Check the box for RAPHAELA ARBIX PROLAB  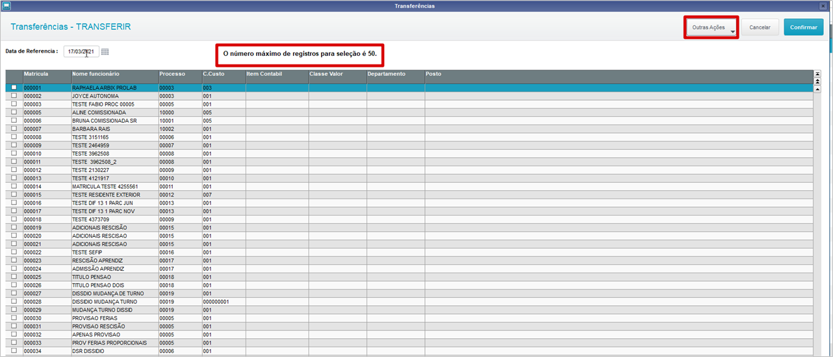coord(14,88)
